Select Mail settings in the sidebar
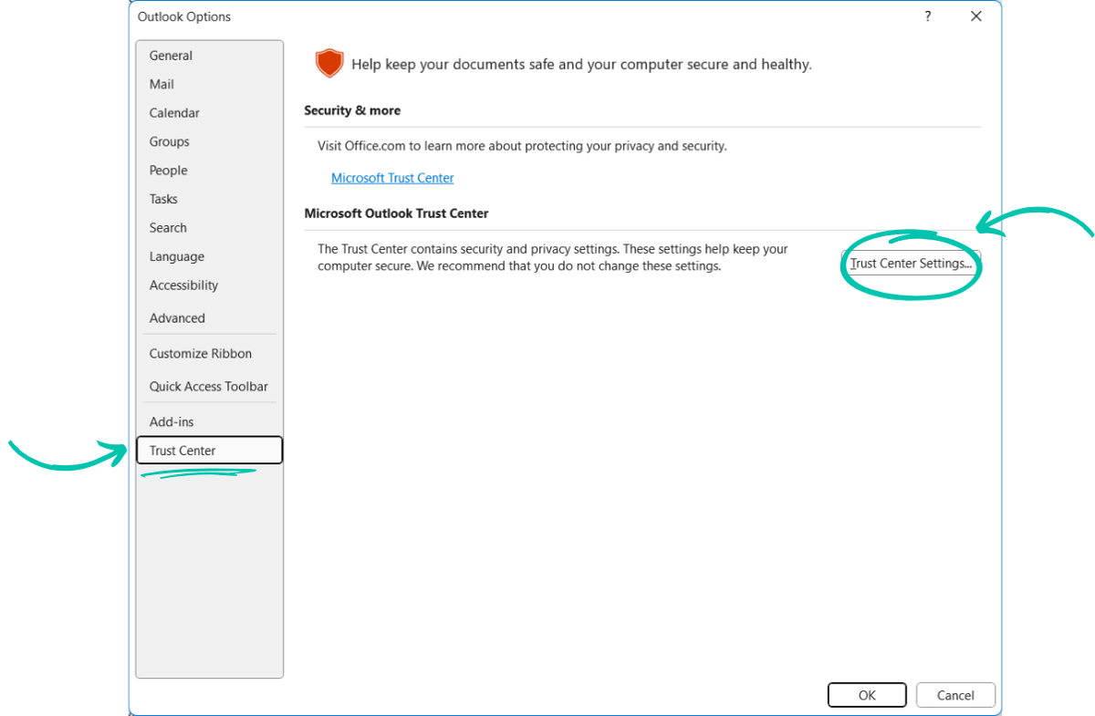The width and height of the screenshot is (1095, 716). (162, 84)
